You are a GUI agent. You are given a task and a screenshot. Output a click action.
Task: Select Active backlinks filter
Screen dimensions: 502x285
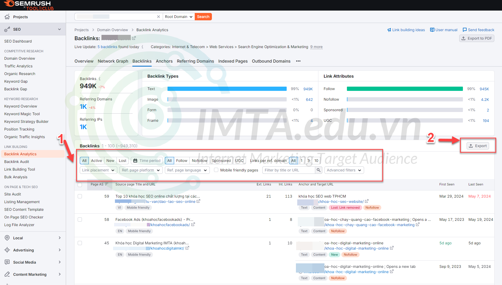point(96,161)
